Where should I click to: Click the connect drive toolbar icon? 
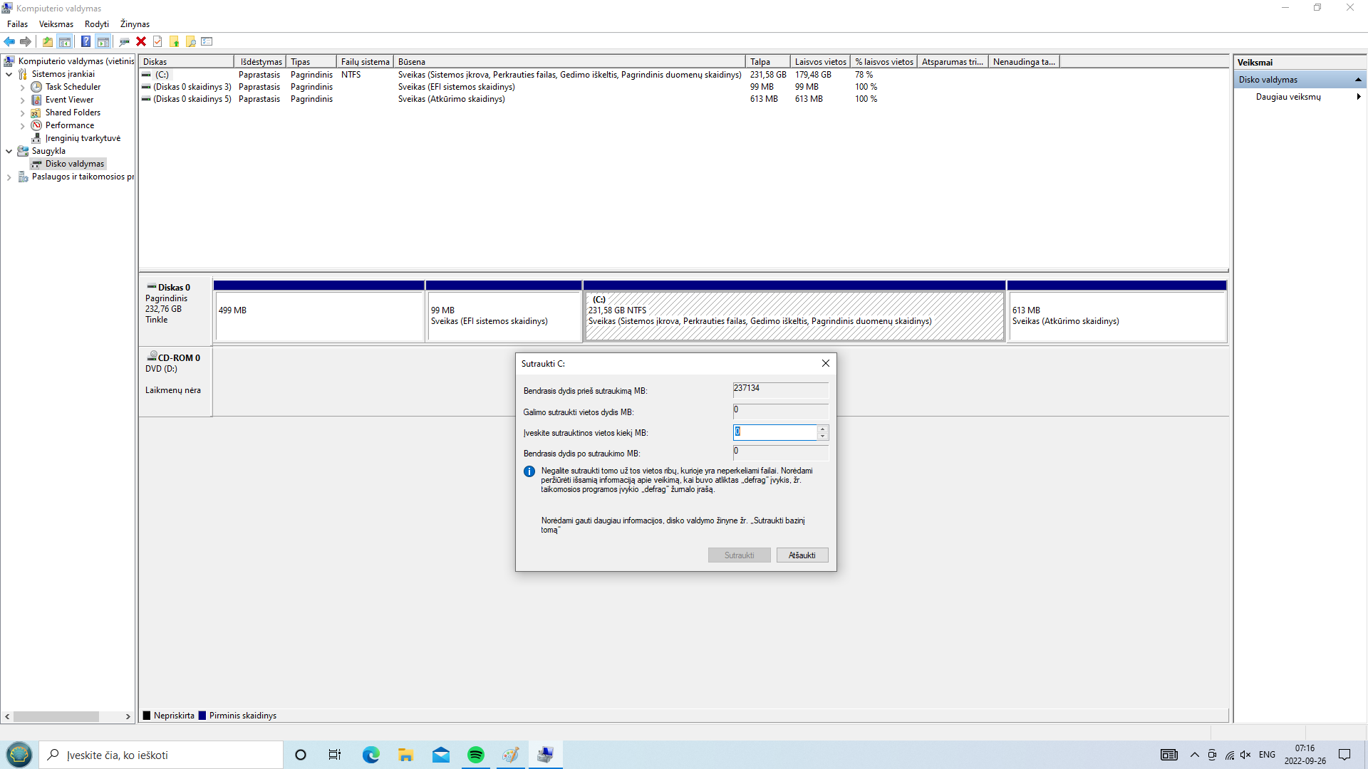pyautogui.click(x=124, y=41)
